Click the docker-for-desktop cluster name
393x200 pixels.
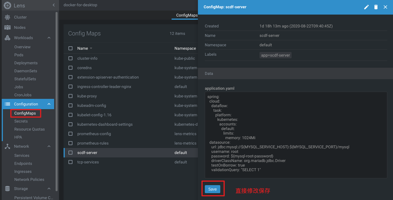tap(80, 5)
